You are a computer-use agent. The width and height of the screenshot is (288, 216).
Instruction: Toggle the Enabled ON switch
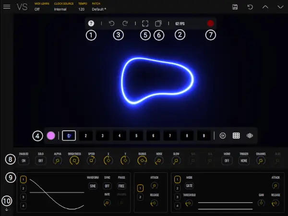(x=24, y=161)
